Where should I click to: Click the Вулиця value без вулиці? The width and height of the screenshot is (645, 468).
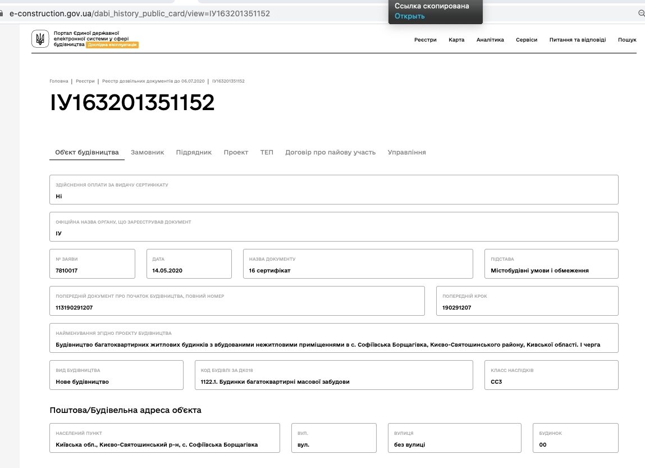(x=409, y=444)
